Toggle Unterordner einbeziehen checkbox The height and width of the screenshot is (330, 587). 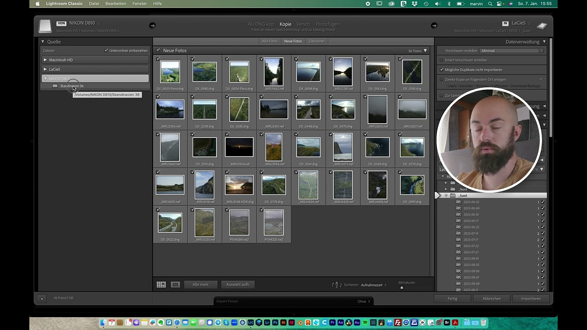[106, 50]
